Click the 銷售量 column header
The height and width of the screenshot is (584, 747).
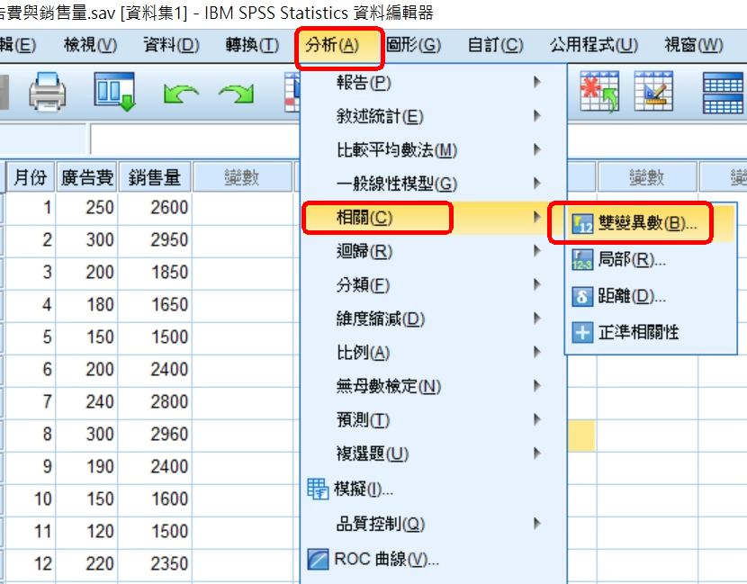pyautogui.click(x=154, y=177)
